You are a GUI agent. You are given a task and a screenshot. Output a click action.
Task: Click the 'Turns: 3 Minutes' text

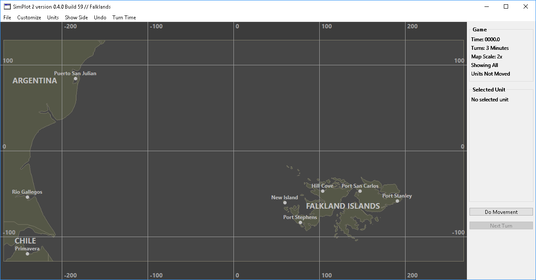490,48
